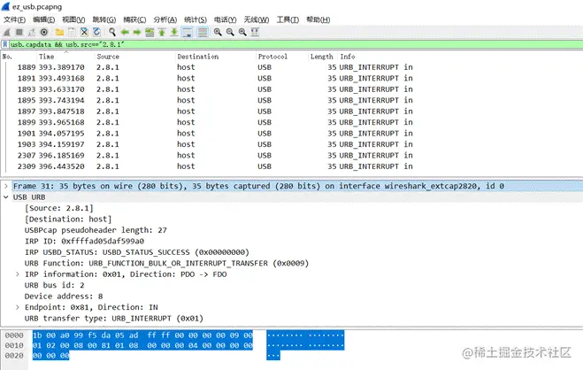The image size is (583, 370).
Task: Select packet number 1893
Action: point(294,89)
